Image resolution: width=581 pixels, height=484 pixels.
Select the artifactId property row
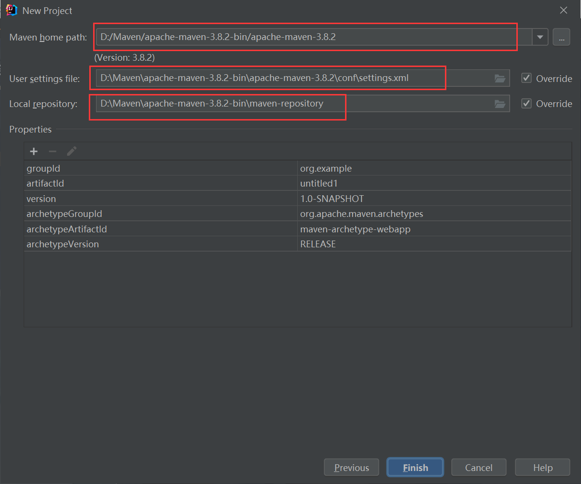(x=298, y=183)
